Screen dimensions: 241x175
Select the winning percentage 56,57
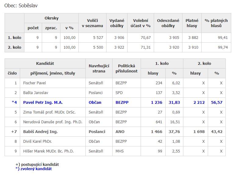tap(217, 103)
